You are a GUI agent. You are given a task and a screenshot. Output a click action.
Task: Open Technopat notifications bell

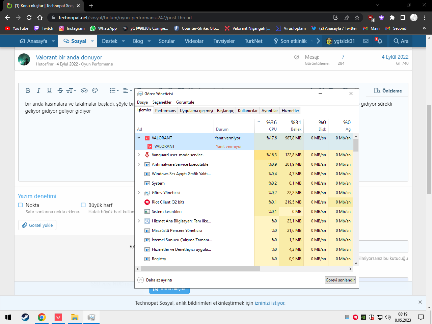click(x=379, y=41)
